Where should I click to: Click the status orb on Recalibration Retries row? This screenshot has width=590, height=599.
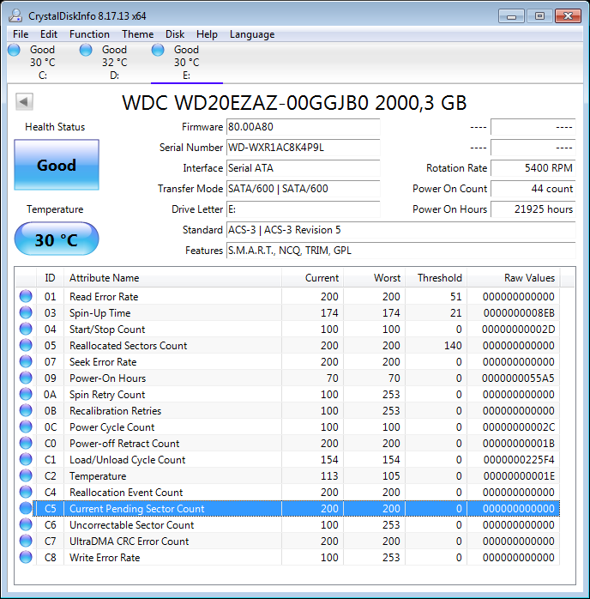pos(26,410)
